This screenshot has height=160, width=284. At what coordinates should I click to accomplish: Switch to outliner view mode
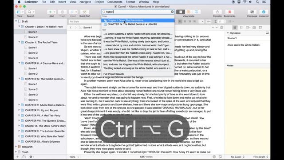(196, 12)
